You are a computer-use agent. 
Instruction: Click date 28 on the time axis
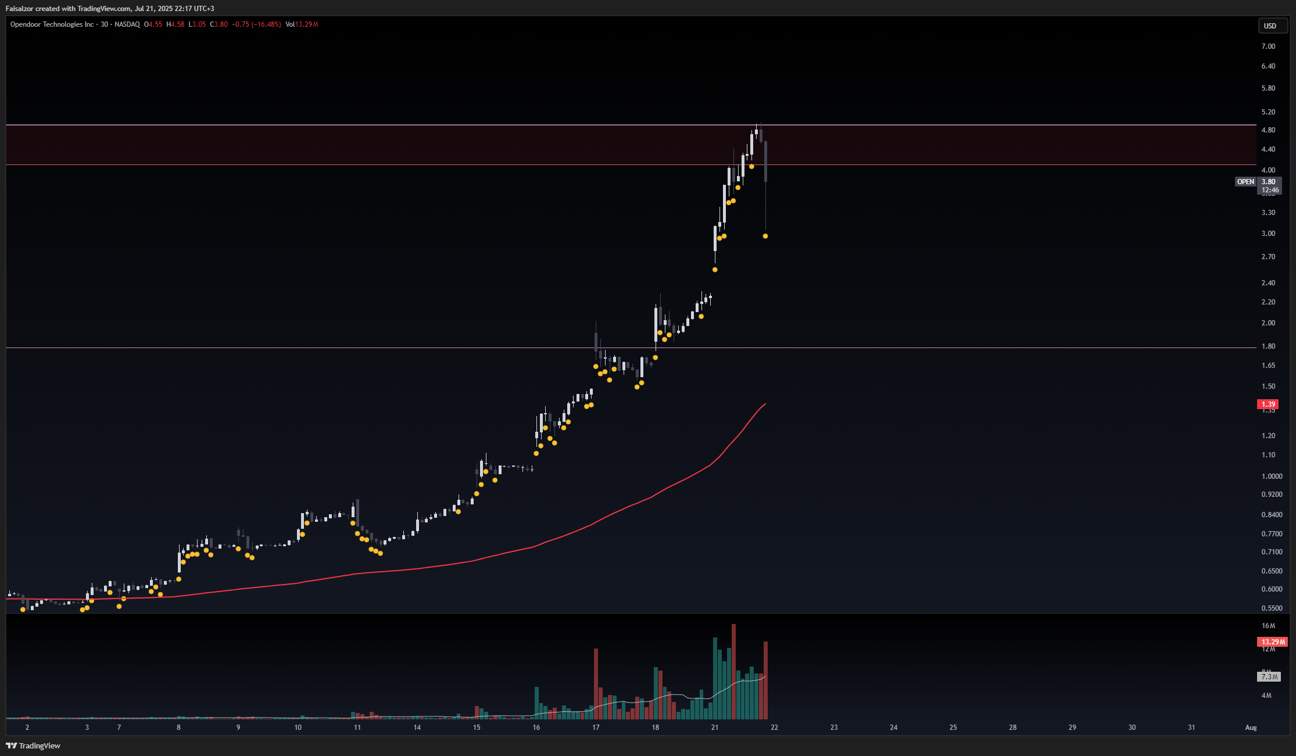pyautogui.click(x=1013, y=728)
